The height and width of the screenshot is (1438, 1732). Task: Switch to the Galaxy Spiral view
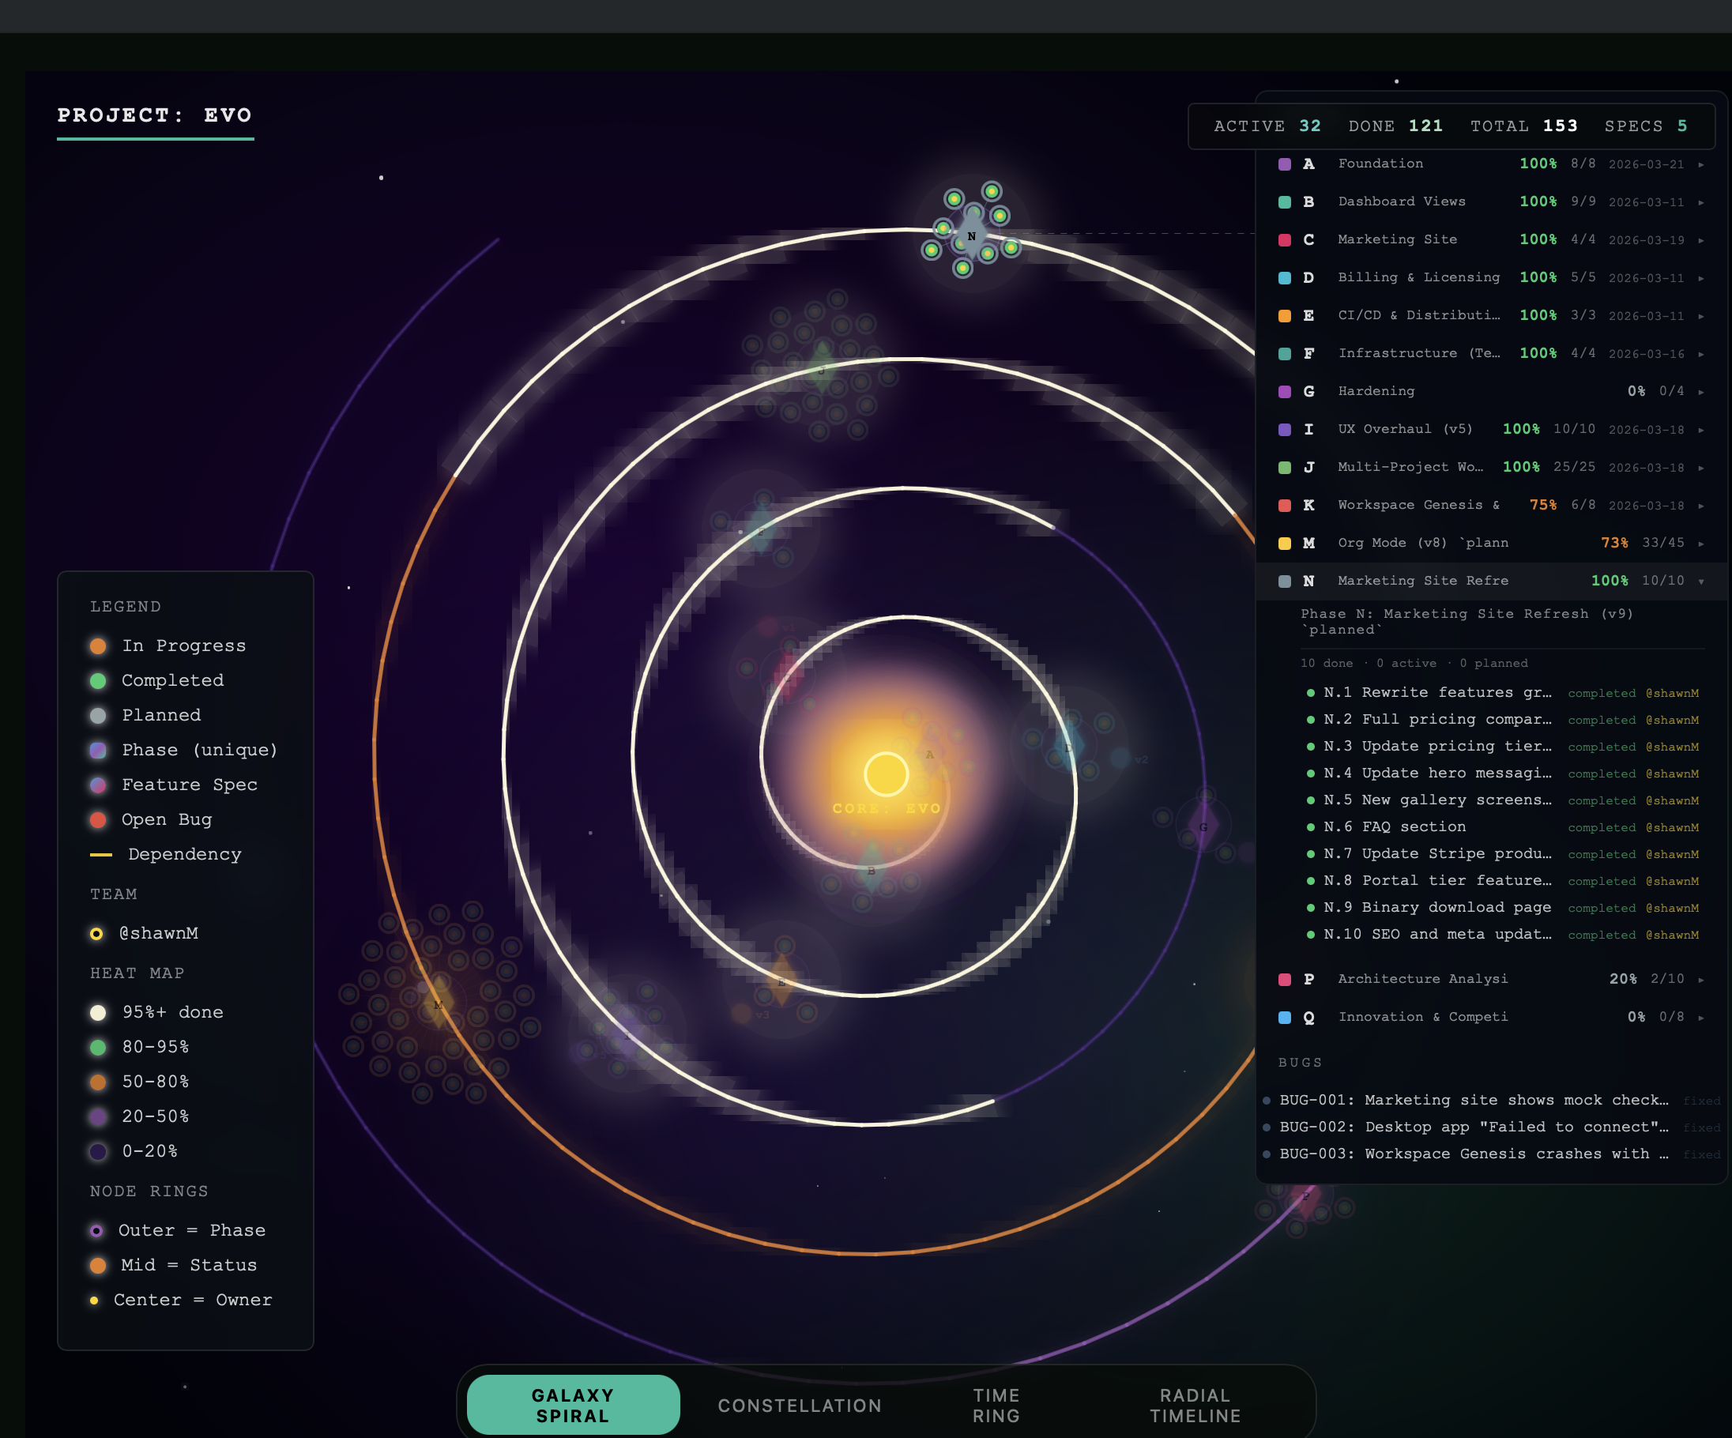pos(573,1405)
